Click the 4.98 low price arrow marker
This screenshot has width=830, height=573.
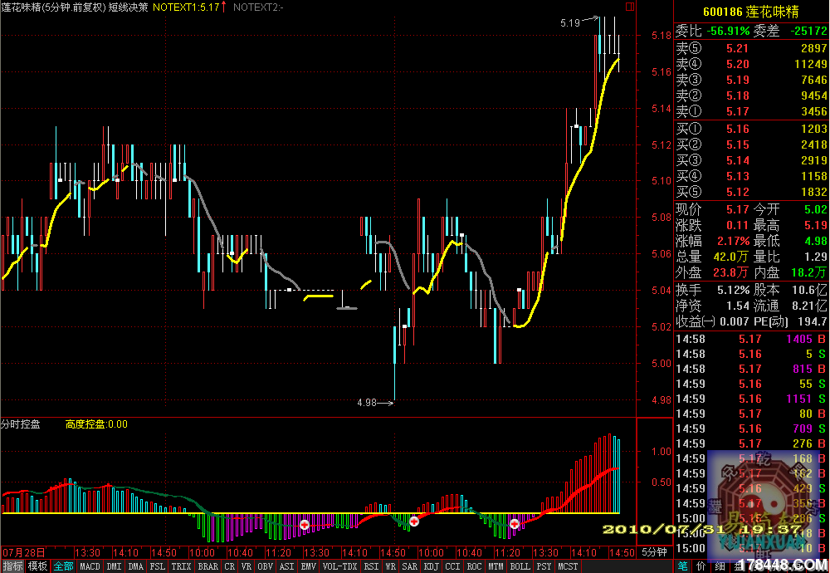[376, 402]
